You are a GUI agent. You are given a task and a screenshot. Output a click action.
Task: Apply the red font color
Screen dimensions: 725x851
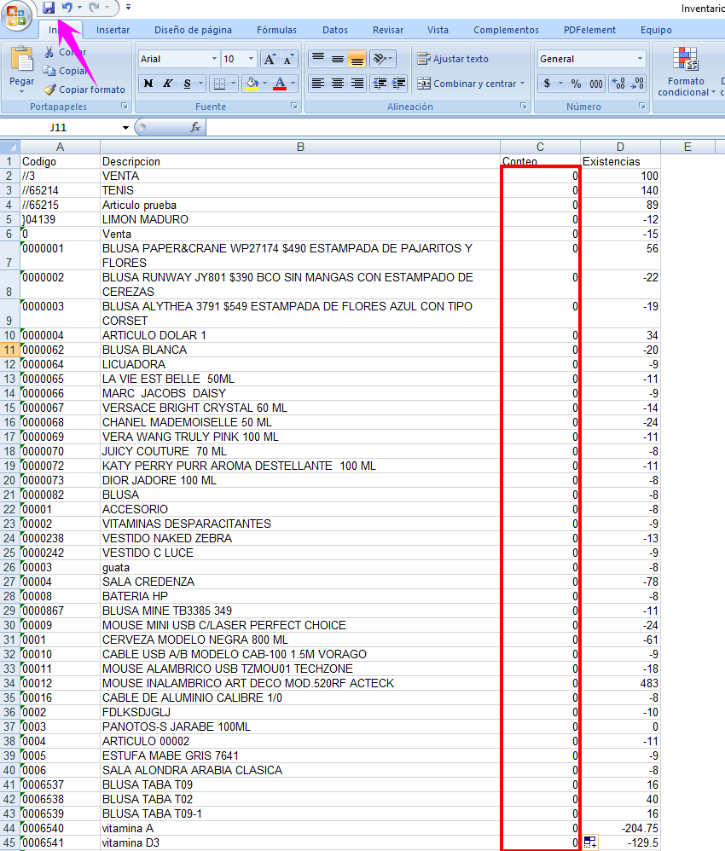pyautogui.click(x=281, y=84)
